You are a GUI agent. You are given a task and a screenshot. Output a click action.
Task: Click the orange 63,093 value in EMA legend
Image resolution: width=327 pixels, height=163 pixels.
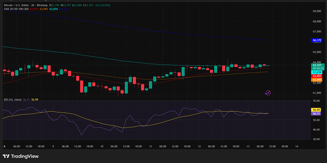(43, 9)
